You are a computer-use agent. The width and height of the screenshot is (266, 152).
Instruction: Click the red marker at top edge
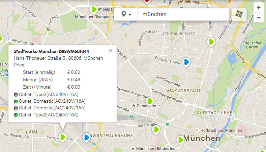pos(147,1)
